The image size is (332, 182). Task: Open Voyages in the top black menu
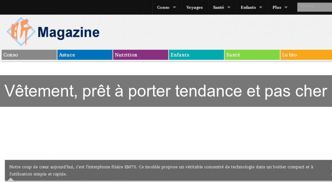coord(194,8)
